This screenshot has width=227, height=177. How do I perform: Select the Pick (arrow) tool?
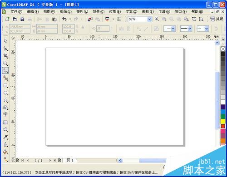[5, 41]
